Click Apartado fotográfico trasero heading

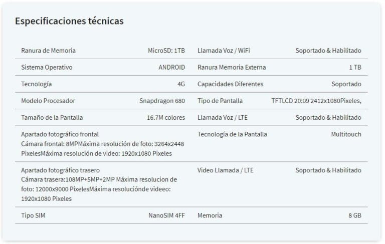tap(60, 170)
